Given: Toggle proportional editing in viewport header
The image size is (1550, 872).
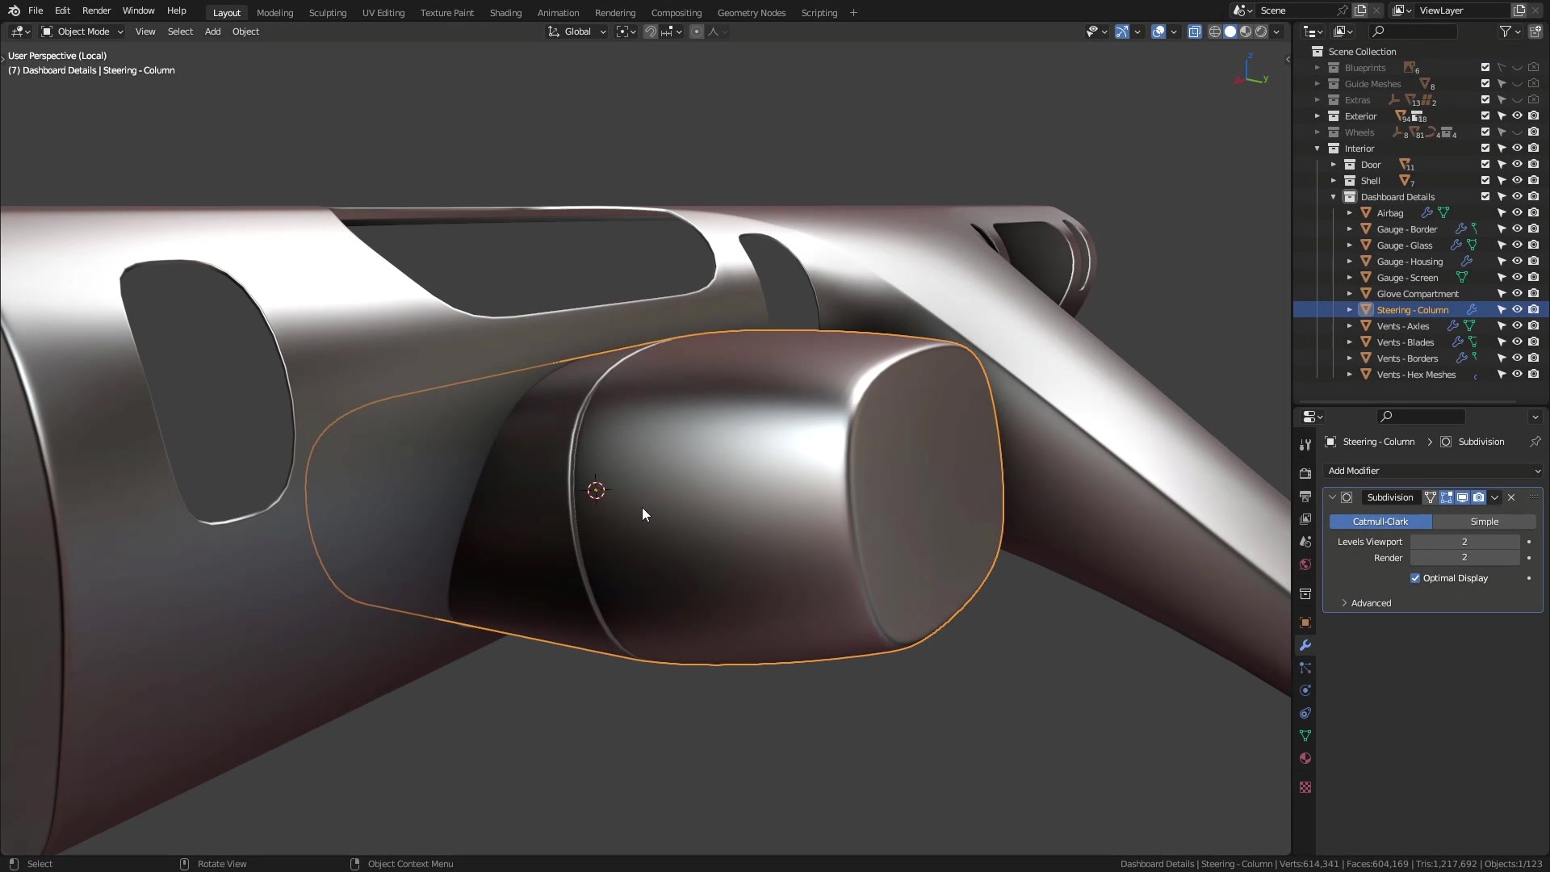Looking at the screenshot, I should 697,31.
